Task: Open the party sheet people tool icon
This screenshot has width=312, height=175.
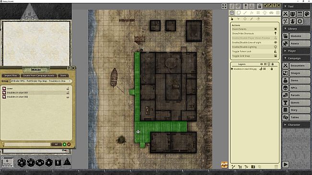Action: click(293, 14)
